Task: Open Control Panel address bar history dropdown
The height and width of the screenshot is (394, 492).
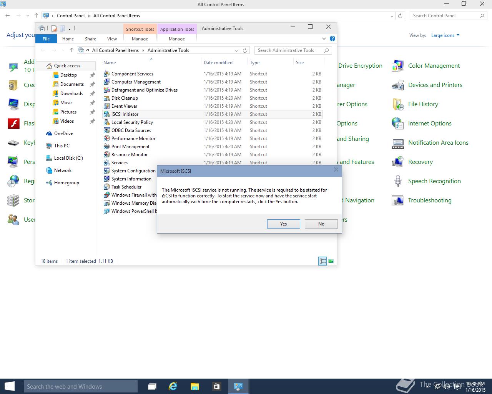Action: click(392, 16)
